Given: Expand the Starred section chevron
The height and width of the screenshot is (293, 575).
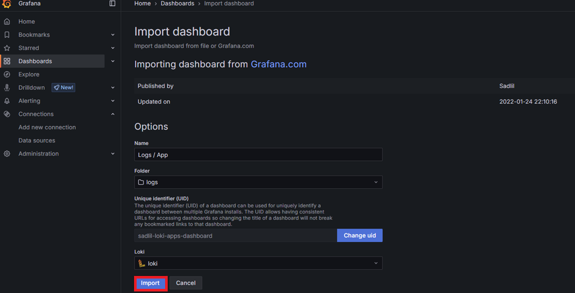Looking at the screenshot, I should 113,48.
